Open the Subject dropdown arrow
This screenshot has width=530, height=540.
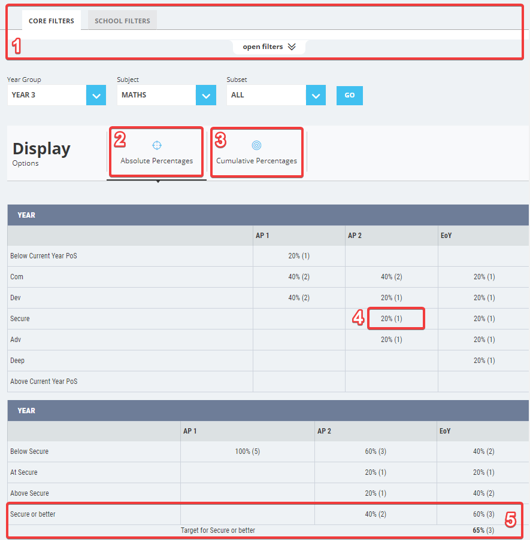point(206,96)
